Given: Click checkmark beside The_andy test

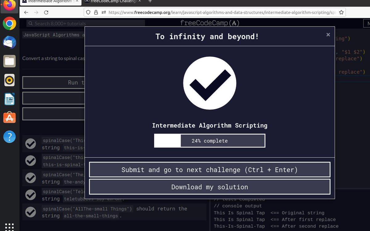Looking at the screenshot, I should tap(31, 178).
